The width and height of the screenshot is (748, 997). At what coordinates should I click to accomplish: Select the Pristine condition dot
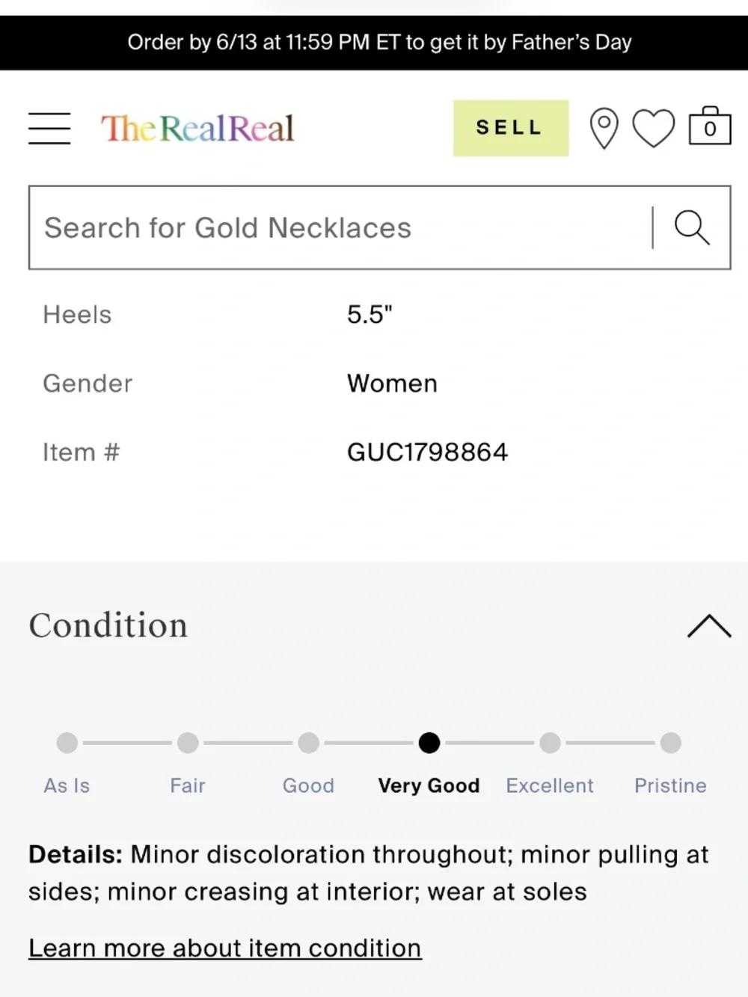coord(671,743)
